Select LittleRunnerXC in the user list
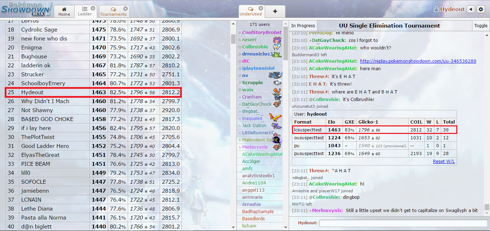Screen dimensions: 490x231 [x=259, y=133]
